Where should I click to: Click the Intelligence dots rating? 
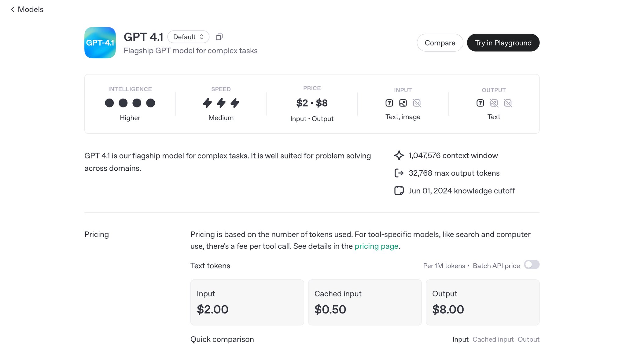[130, 103]
